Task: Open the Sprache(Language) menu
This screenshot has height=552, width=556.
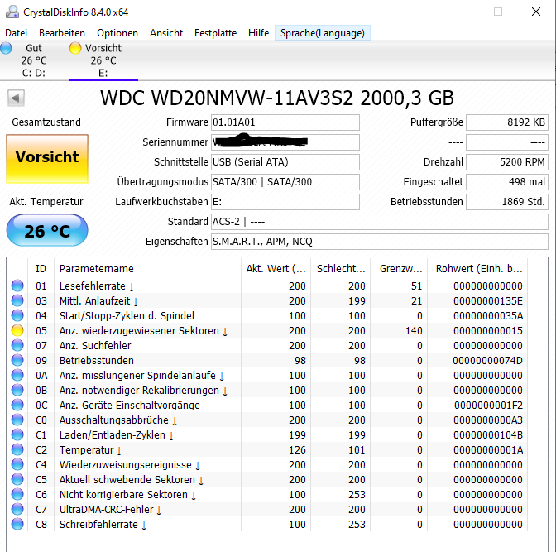Action: (x=323, y=33)
